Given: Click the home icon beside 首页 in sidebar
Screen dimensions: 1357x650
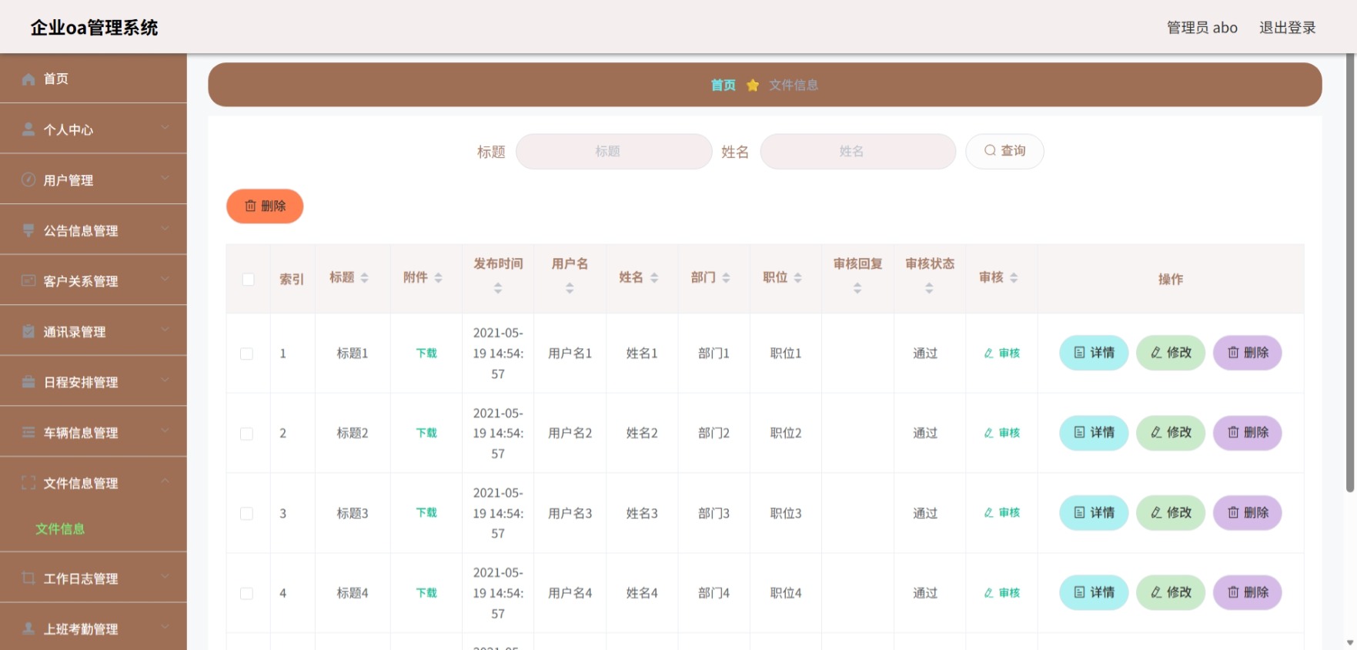Looking at the screenshot, I should coord(28,79).
